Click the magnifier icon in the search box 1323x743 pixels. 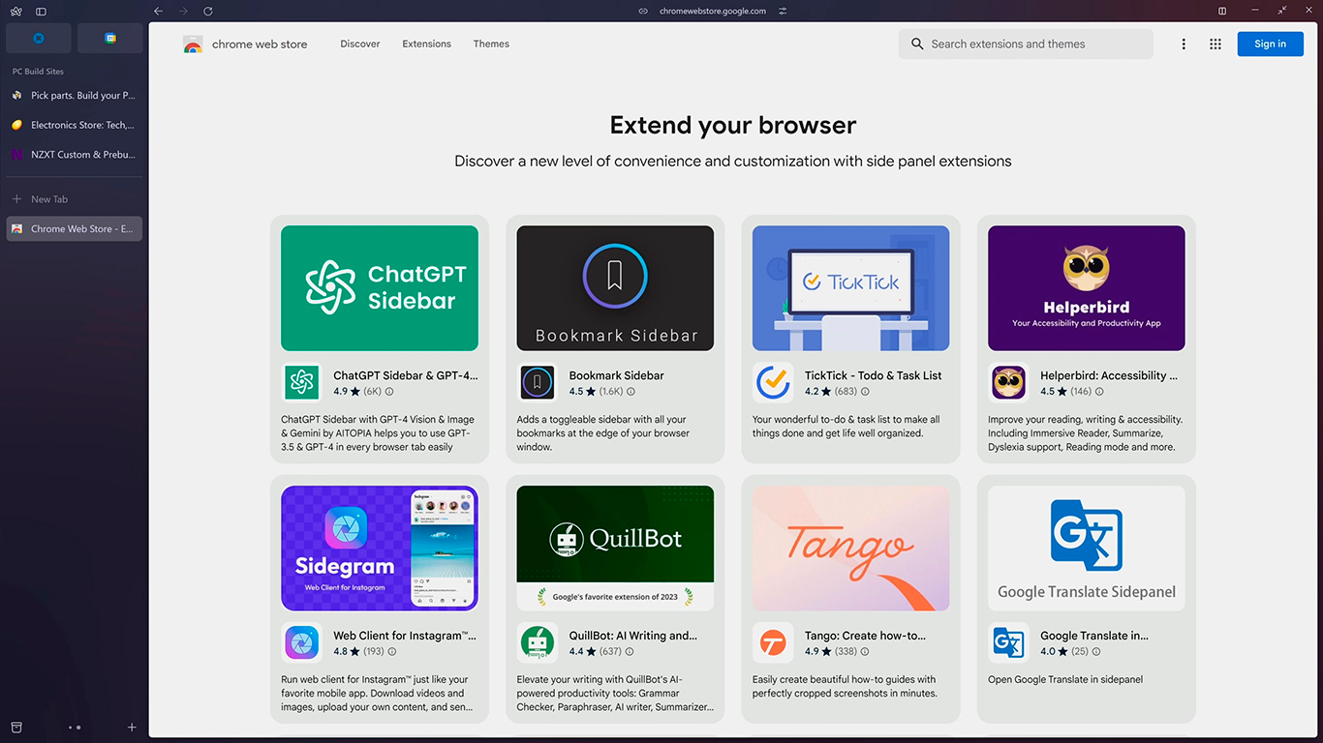[917, 44]
